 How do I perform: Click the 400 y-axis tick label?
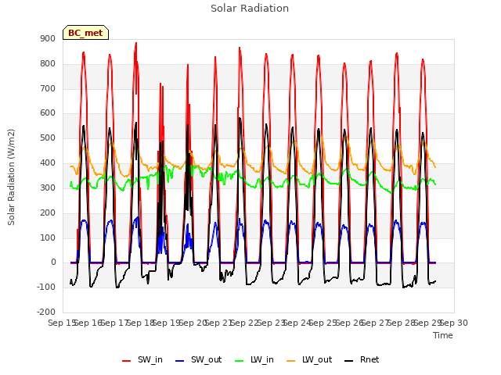(x=48, y=162)
